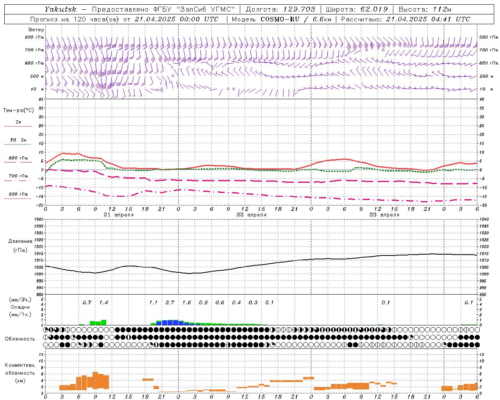The width and height of the screenshot is (500, 400).
Task: Click the 'Ветер' wind panel label
Action: coord(36,30)
